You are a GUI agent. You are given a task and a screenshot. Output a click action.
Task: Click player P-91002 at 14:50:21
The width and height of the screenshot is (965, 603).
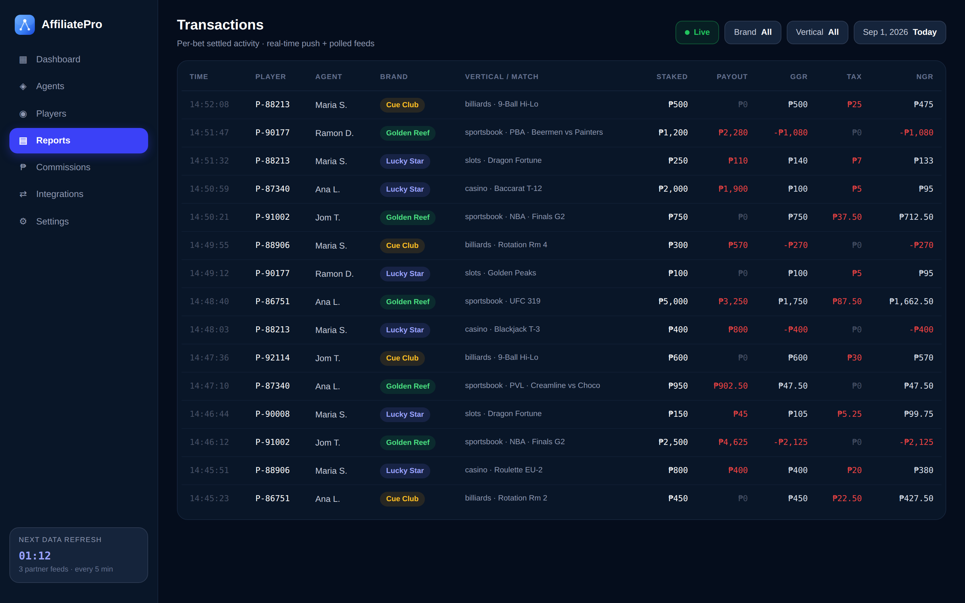click(x=272, y=217)
